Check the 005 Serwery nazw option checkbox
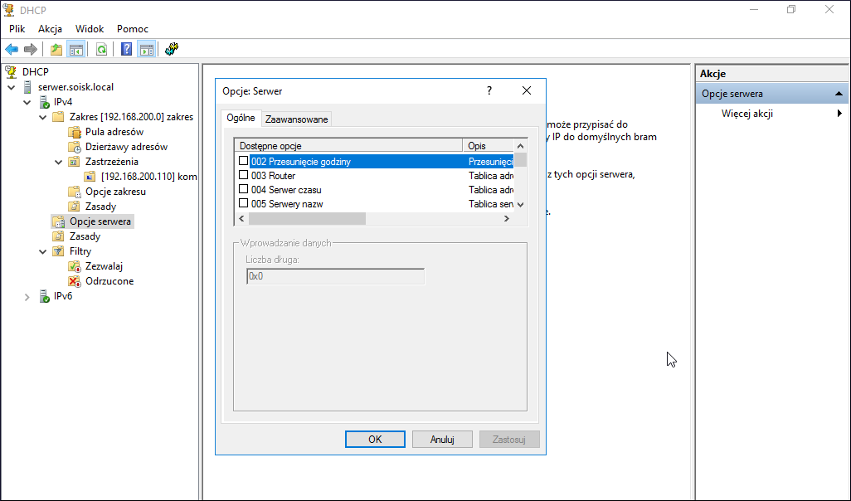 (x=243, y=203)
